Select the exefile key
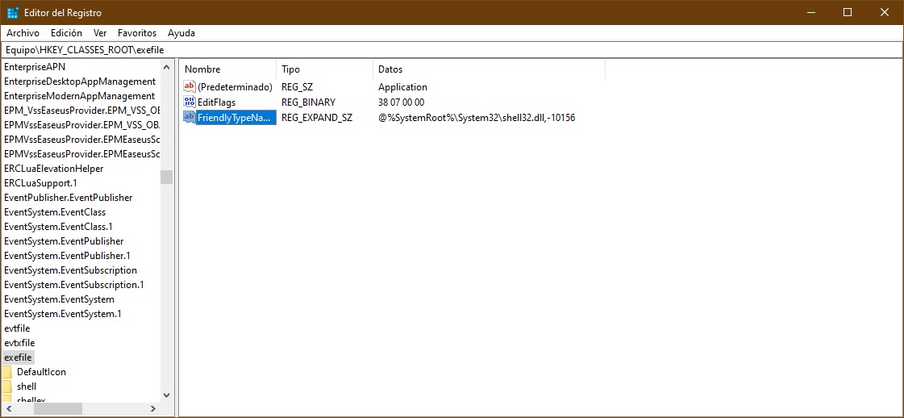The width and height of the screenshot is (904, 418). pos(19,357)
